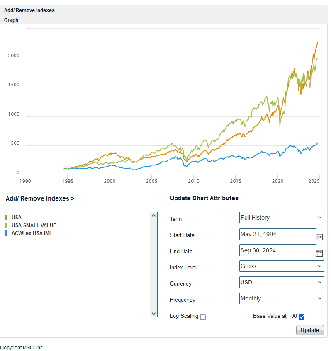The image size is (331, 351).
Task: Click the "Add/ Remove Indexes >" link
Action: [40, 198]
